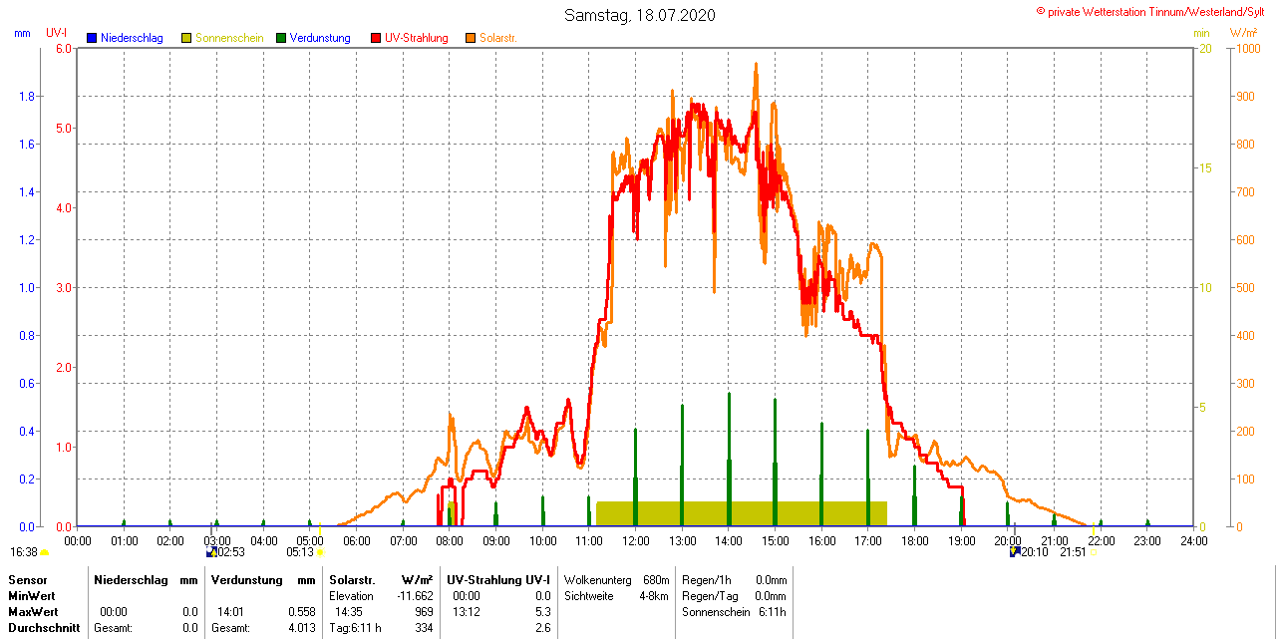Click the Regen/Tag label
1276x639 pixels.
[x=710, y=596]
